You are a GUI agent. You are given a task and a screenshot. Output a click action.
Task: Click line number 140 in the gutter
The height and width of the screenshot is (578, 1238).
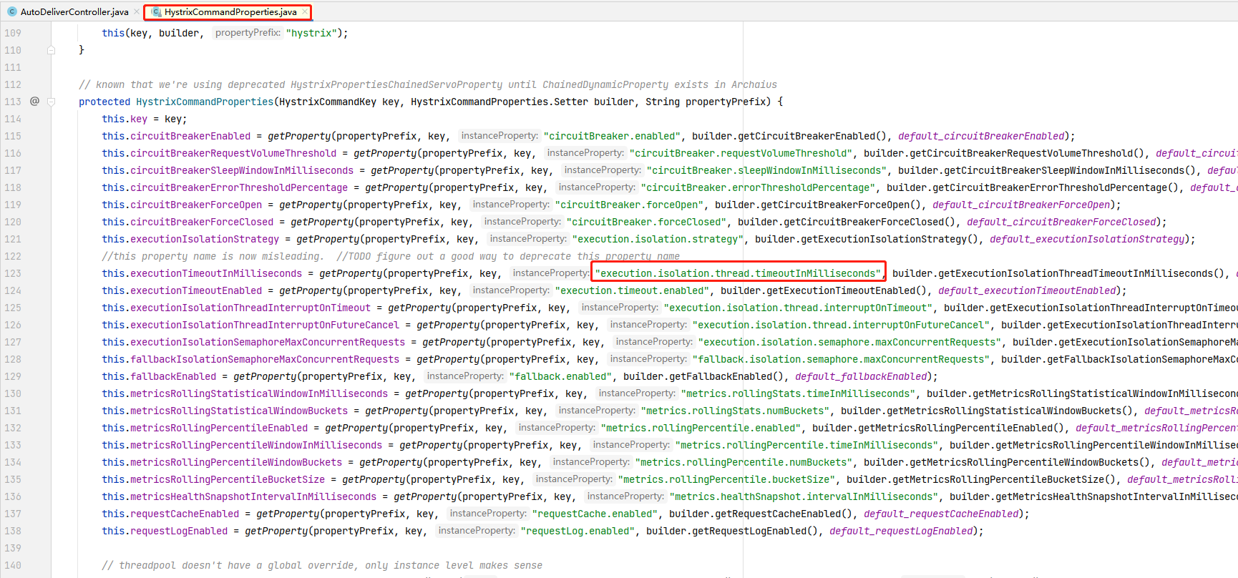coord(13,565)
